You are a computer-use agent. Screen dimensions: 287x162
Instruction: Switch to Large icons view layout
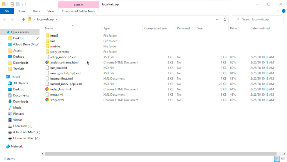tap(283, 159)
